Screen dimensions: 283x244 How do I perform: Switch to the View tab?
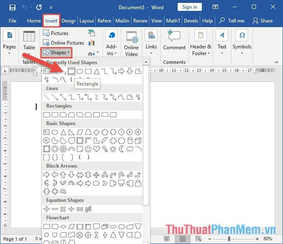click(x=156, y=21)
